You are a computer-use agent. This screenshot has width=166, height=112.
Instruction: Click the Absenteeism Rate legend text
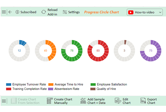pos(67,89)
